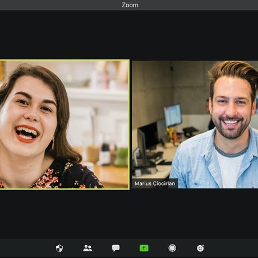258x258 pixels.
Task: Start recording with the Record icon
Action: (172, 248)
